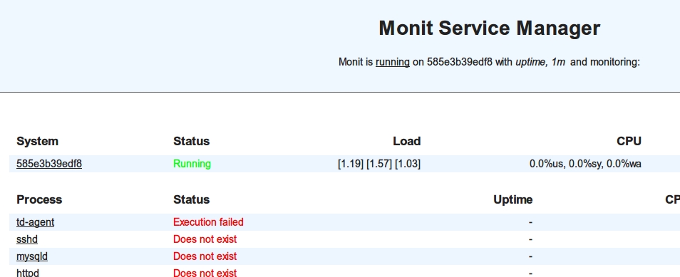Click the Process column header
Viewport: 680px width, 277px height.
39,199
